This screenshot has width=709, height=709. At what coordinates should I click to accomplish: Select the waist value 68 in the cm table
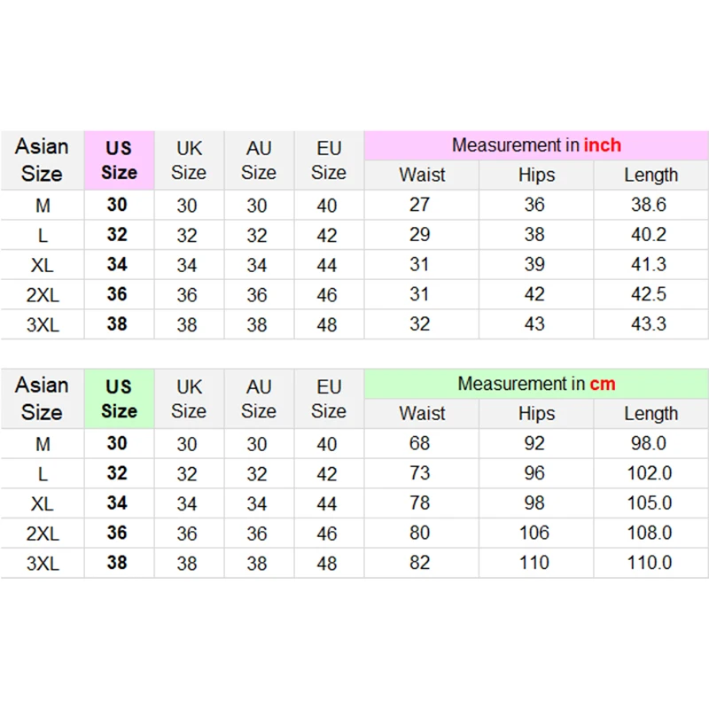420,443
